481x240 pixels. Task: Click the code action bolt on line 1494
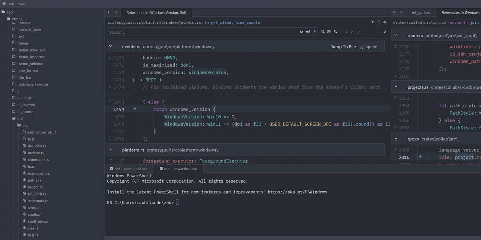[x=135, y=109]
